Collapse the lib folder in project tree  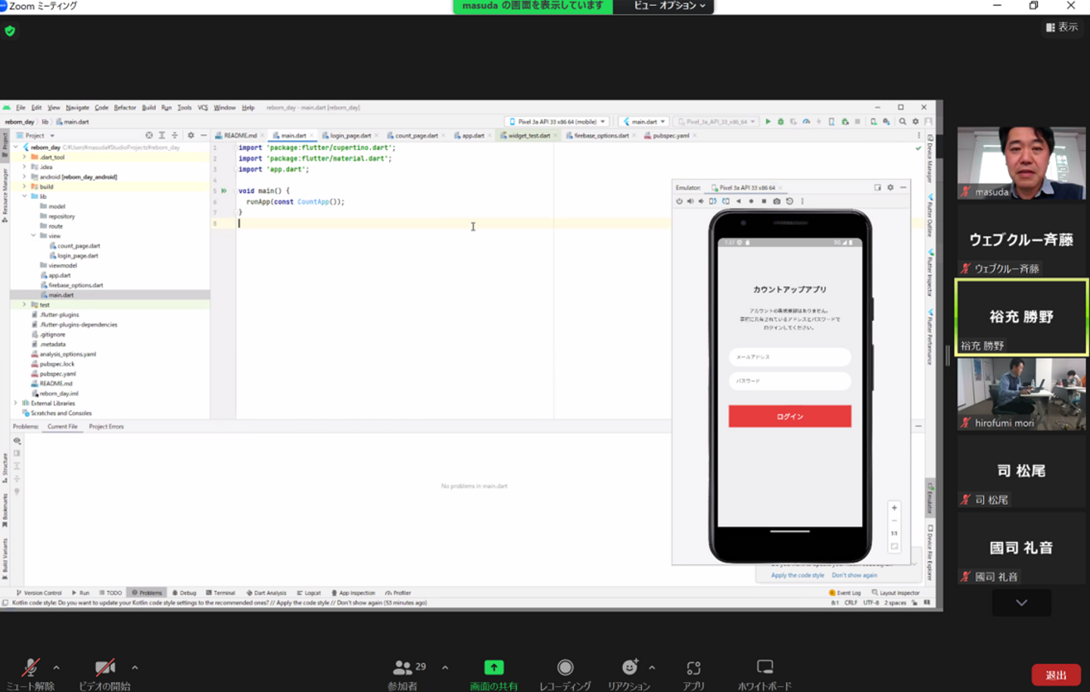pyautogui.click(x=24, y=196)
